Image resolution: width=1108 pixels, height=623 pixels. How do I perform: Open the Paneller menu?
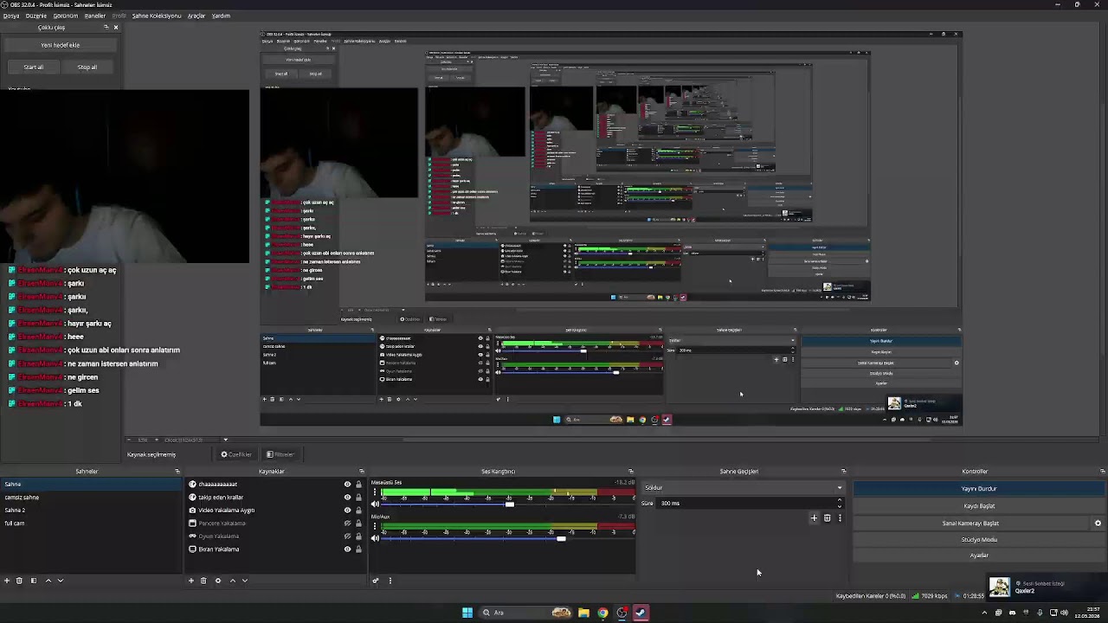(x=95, y=16)
